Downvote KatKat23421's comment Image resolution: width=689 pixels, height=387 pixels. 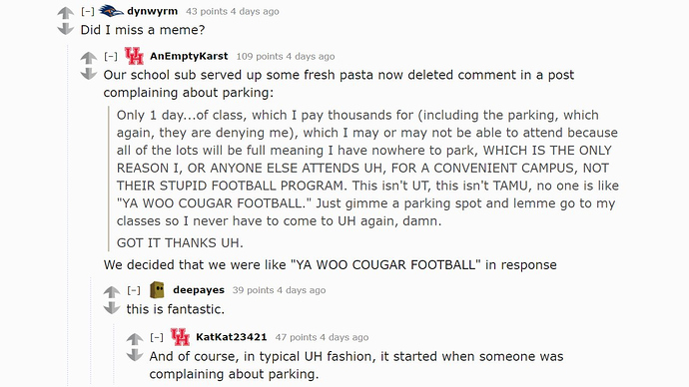135,355
